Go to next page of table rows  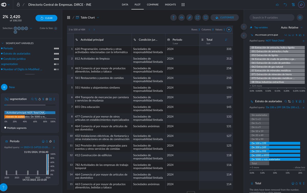coord(94,29)
